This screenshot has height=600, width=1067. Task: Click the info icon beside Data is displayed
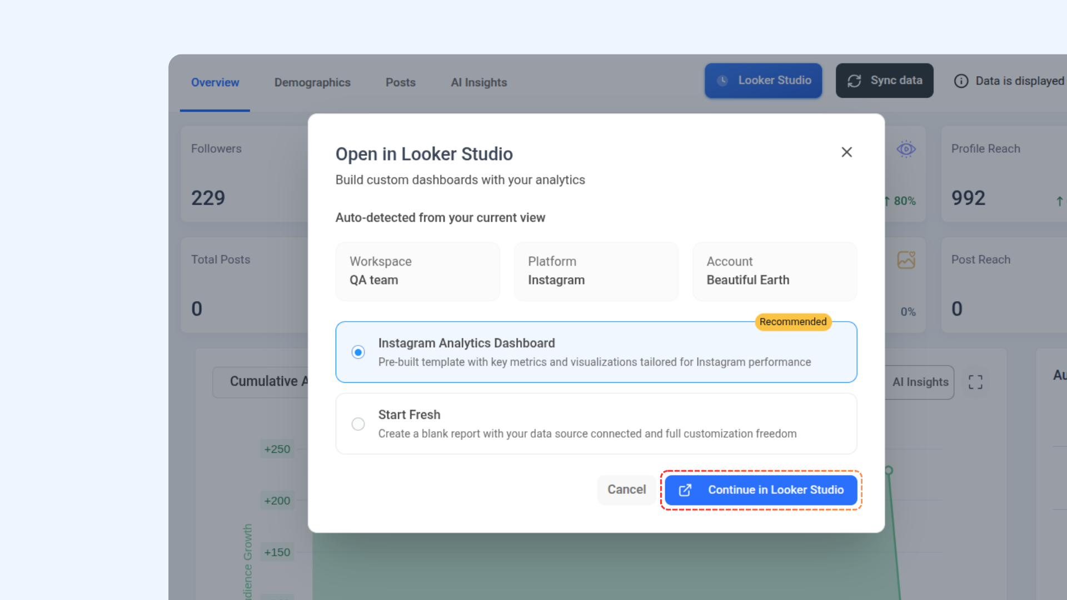coord(961,81)
